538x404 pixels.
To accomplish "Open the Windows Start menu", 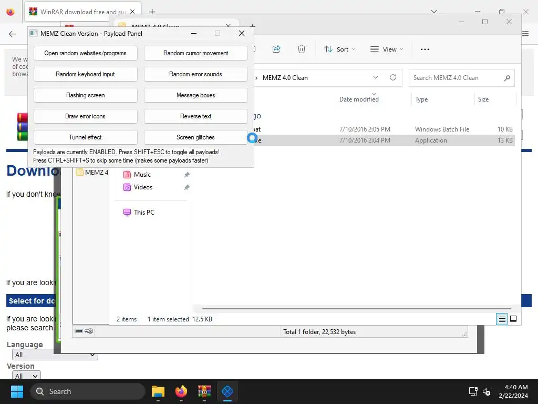I will click(17, 391).
